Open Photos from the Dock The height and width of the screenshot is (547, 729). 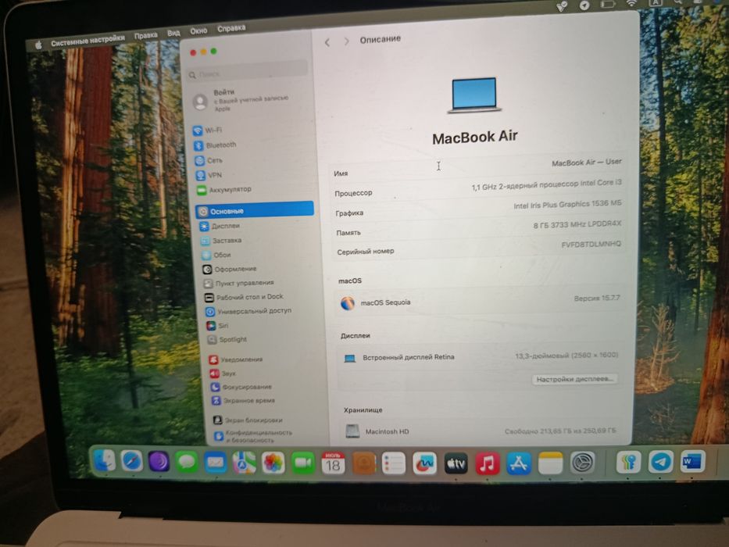click(273, 463)
